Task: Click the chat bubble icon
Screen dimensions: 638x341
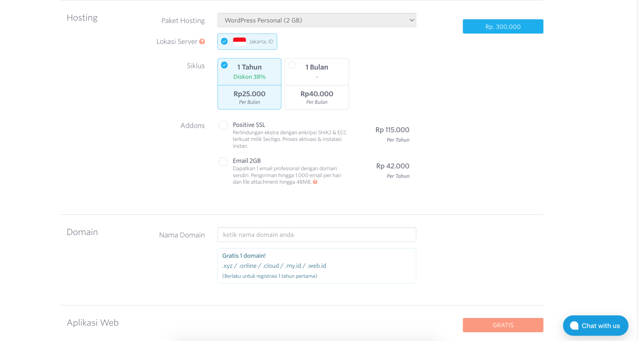Action: pyautogui.click(x=574, y=325)
